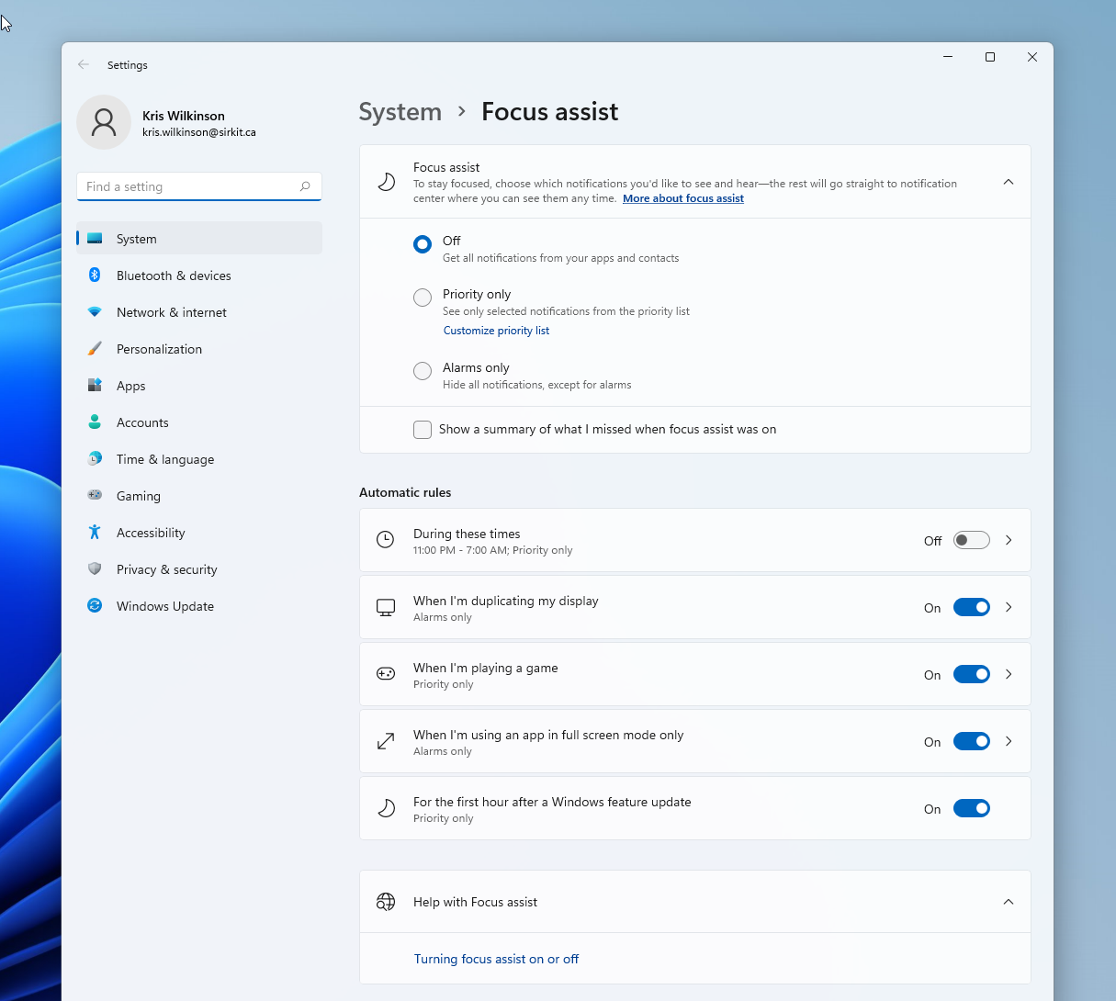Click the Accessibility label in sidebar
Screen dimensions: 1116x1001
click(x=151, y=533)
